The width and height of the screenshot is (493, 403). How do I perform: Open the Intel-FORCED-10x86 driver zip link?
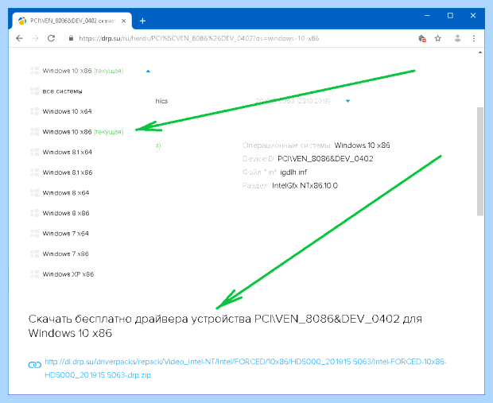tap(245, 368)
